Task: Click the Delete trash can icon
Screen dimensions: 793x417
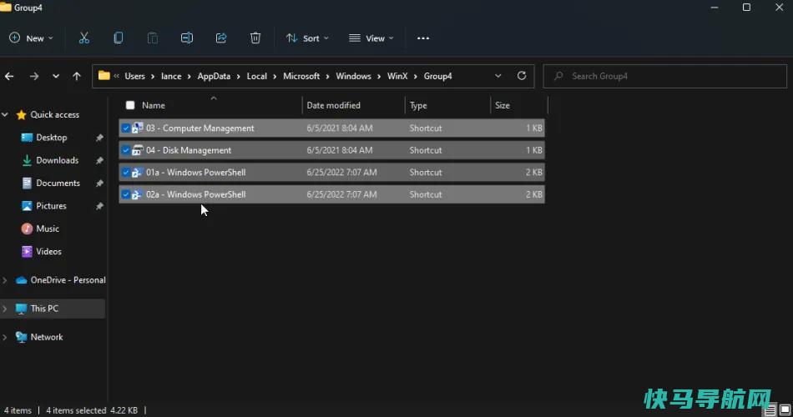Action: tap(255, 38)
